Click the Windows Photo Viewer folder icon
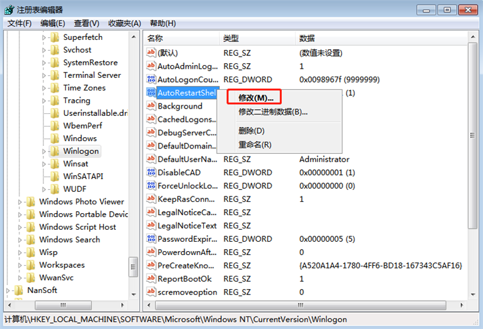The width and height of the screenshot is (483, 329). point(31,202)
